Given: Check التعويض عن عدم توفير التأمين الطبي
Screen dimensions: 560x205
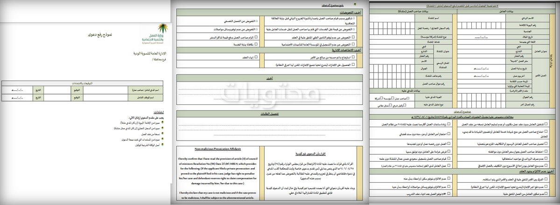Looking at the screenshot, I should (x=353, y=37).
